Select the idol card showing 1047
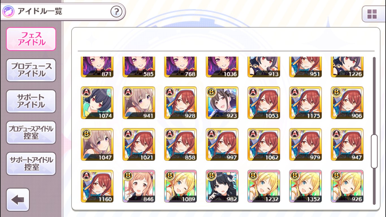 pos(97,144)
